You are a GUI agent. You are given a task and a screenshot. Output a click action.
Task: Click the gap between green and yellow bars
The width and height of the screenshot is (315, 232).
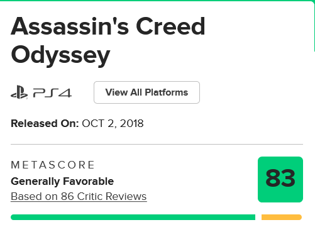click(258, 217)
